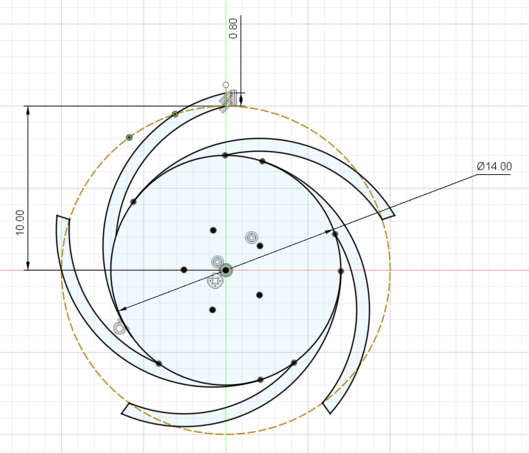
Task: Select the 10.00 vertical dimension value
Action: pyautogui.click(x=20, y=222)
